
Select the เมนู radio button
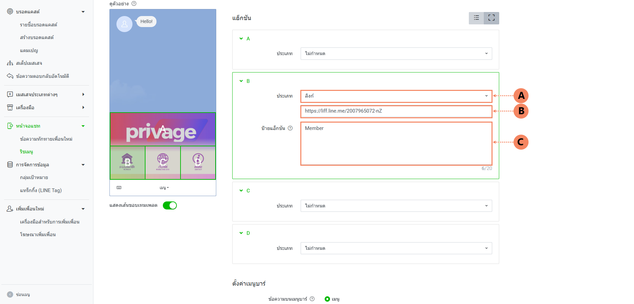pyautogui.click(x=327, y=299)
